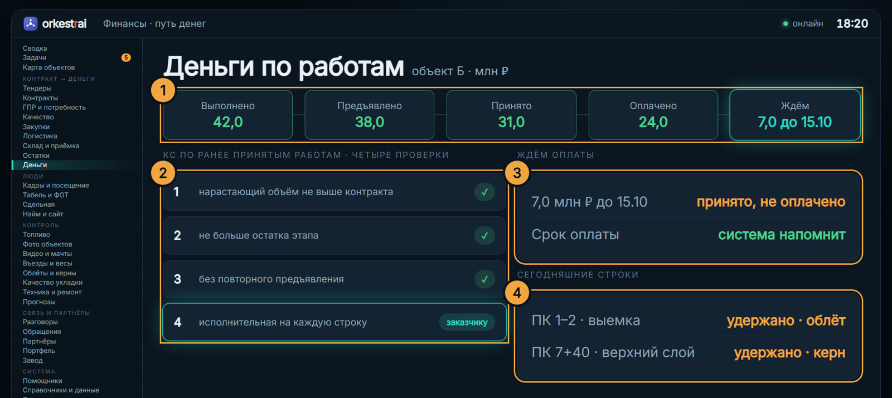Select the Ждём 7,0 до 15.10 card
This screenshot has height=398, width=892.
pyautogui.click(x=795, y=115)
